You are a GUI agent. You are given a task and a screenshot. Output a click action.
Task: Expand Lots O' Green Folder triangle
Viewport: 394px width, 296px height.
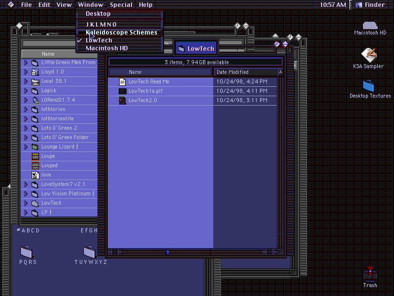click(26, 138)
